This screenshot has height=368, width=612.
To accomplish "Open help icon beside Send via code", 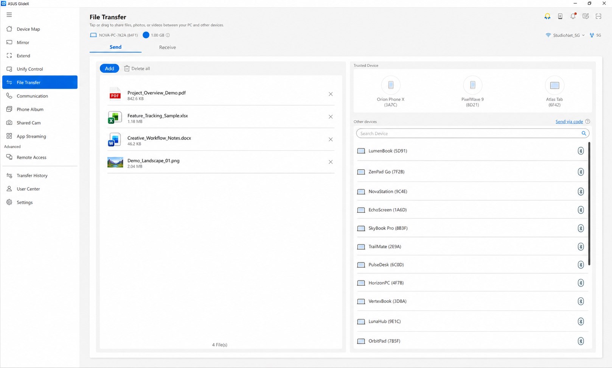I will 587,122.
